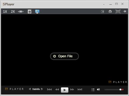The height and width of the screenshot is (96, 129).
Task: Toggle fullscreen mode icon
Action: pyautogui.click(x=118, y=11)
